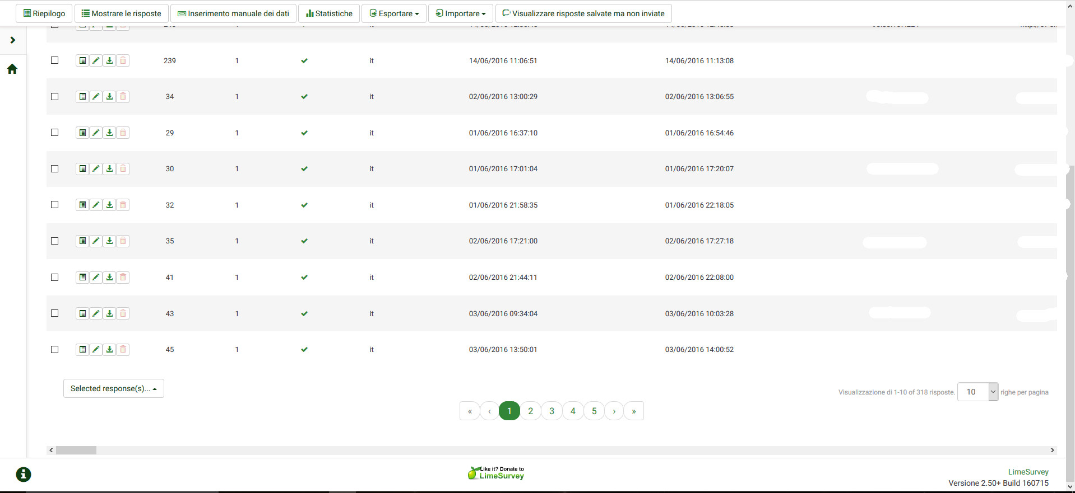View details of response 239

tap(82, 60)
